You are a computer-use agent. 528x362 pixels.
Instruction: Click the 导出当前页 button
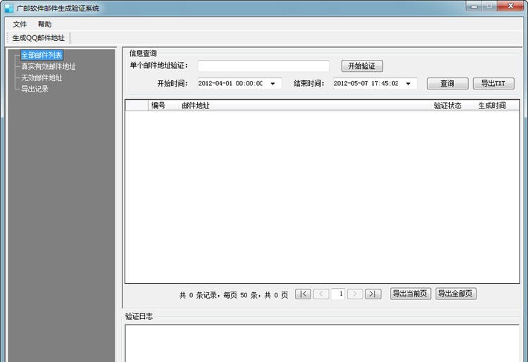click(x=410, y=294)
